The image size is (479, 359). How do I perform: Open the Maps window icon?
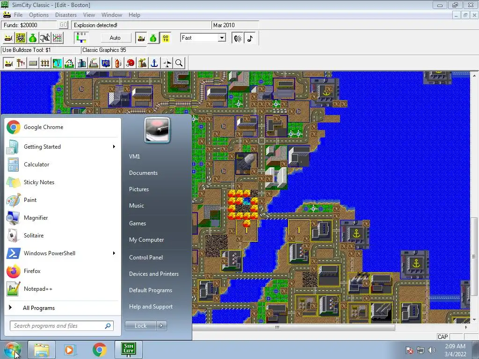[21, 38]
